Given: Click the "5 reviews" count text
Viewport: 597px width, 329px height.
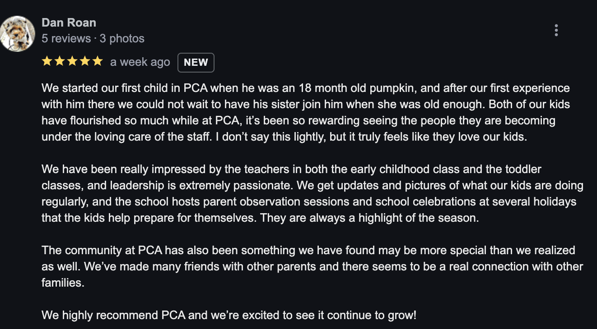Looking at the screenshot, I should coord(66,39).
